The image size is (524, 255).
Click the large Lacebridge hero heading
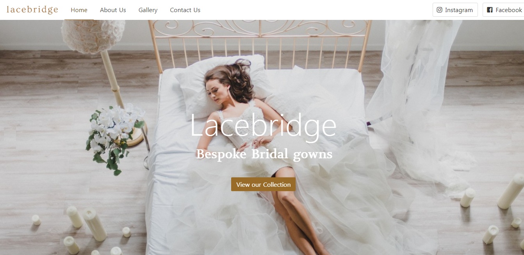[x=263, y=126]
